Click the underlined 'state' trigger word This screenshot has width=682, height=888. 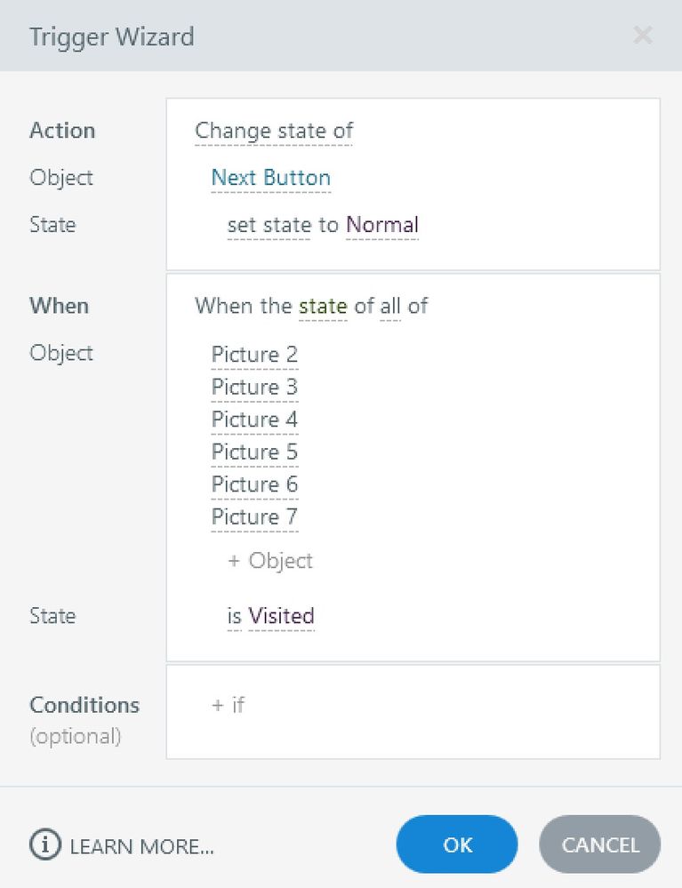click(323, 307)
